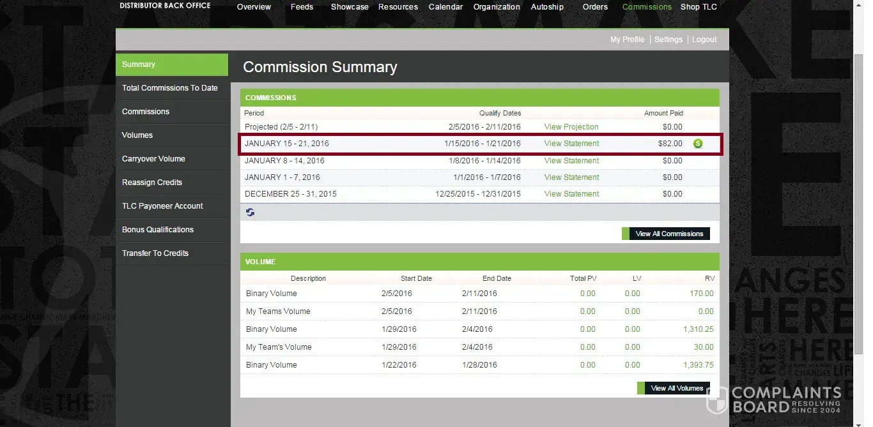Viewport: 873px width, 427px height.
Task: Open Carryover Volume sidebar section
Action: click(x=153, y=159)
